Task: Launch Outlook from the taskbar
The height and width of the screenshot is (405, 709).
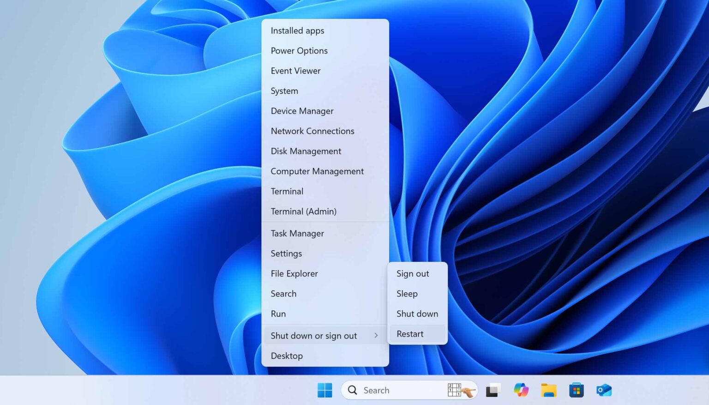Action: click(x=604, y=390)
